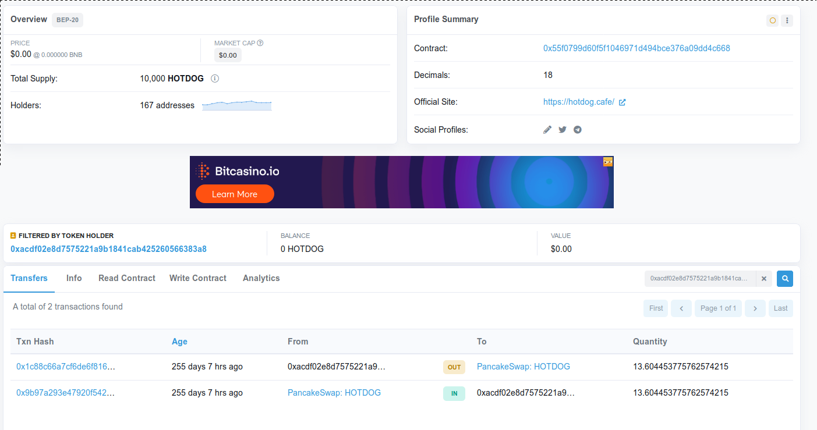Click the Market Cap help question icon
Image resolution: width=817 pixels, height=430 pixels.
260,43
